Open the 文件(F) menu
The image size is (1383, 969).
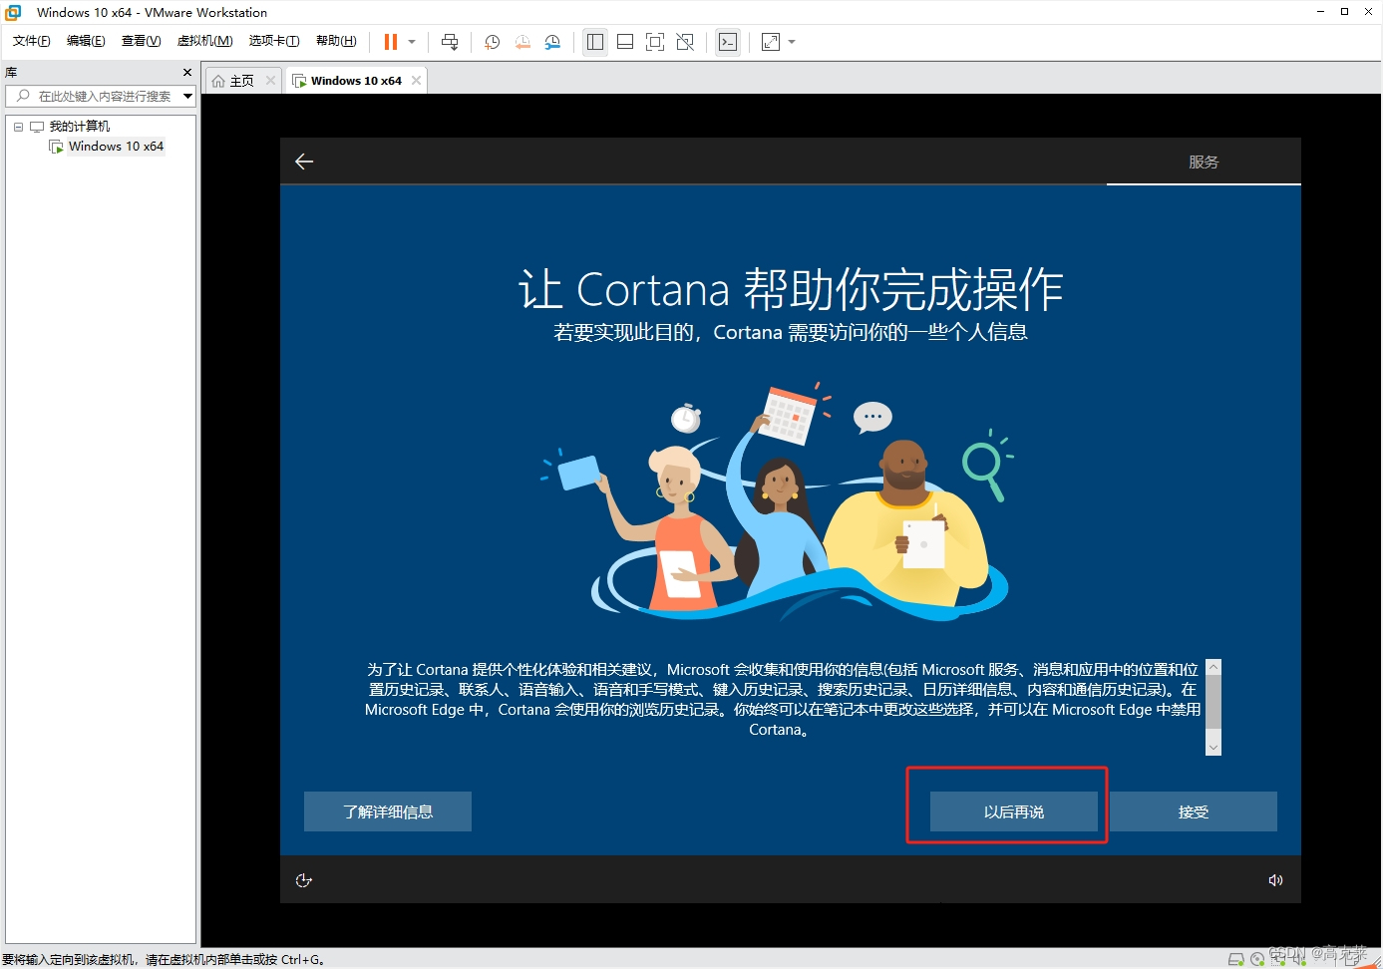[32, 41]
